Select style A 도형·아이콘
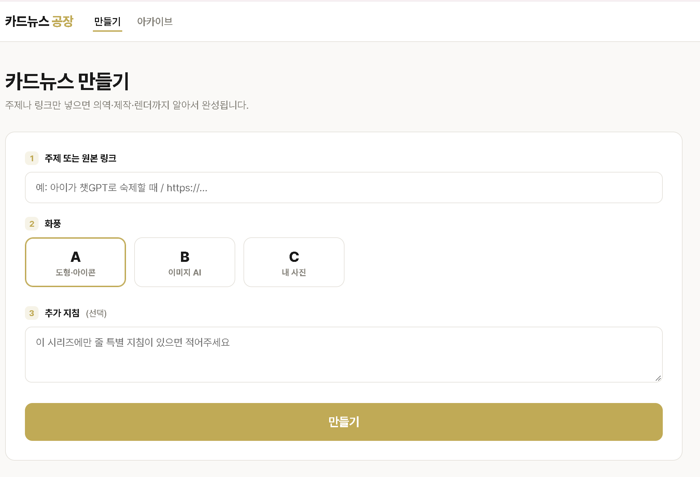700x477 pixels. tap(75, 262)
